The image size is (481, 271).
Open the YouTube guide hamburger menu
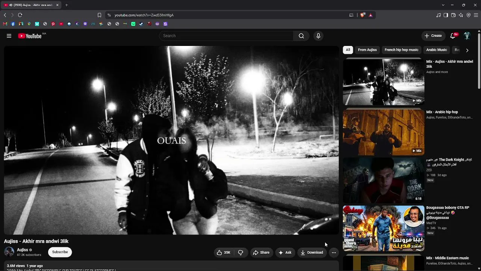coord(9,36)
